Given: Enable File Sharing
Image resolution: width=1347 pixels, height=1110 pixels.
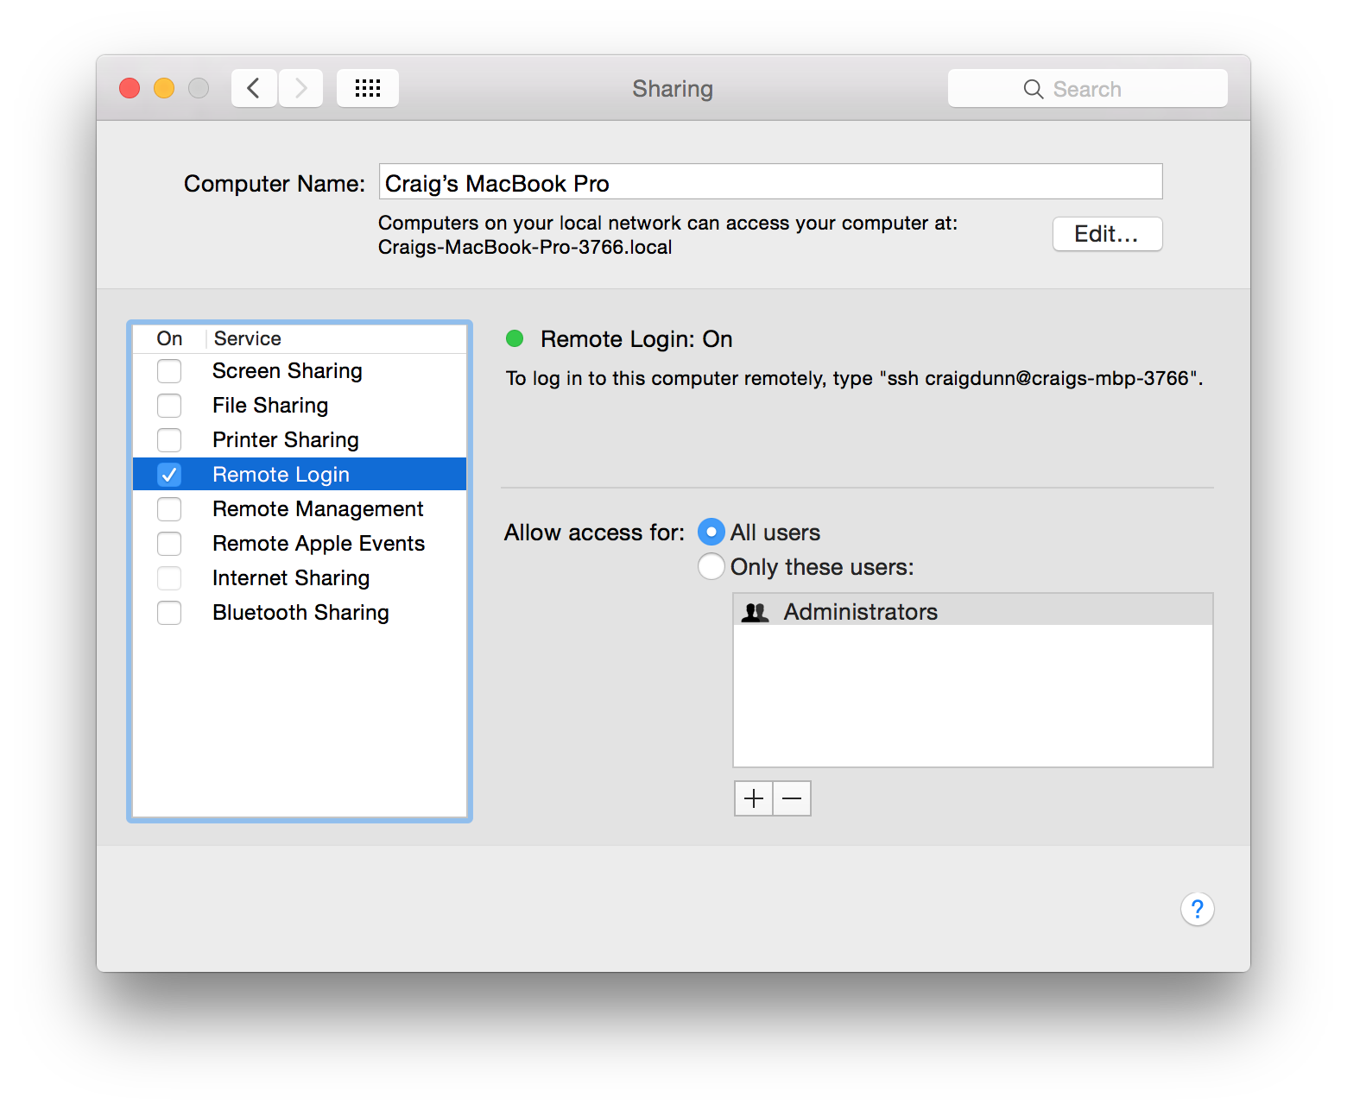Looking at the screenshot, I should tap(169, 405).
